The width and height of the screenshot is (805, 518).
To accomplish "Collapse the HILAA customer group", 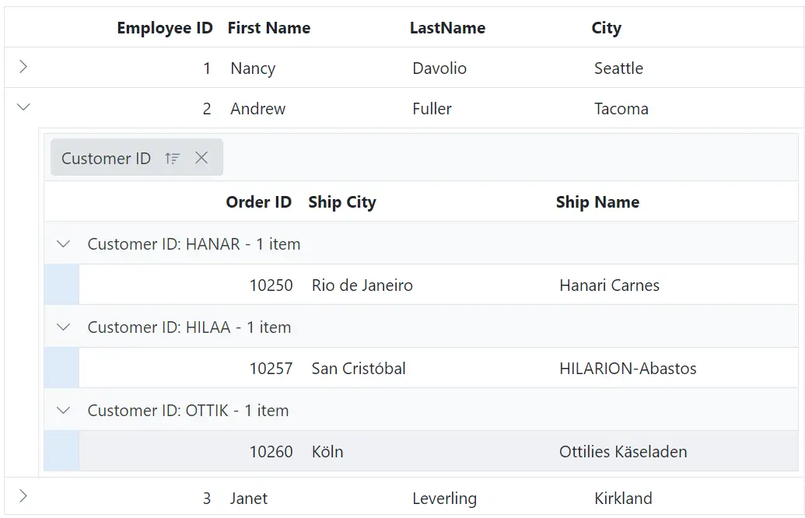I will 64,327.
